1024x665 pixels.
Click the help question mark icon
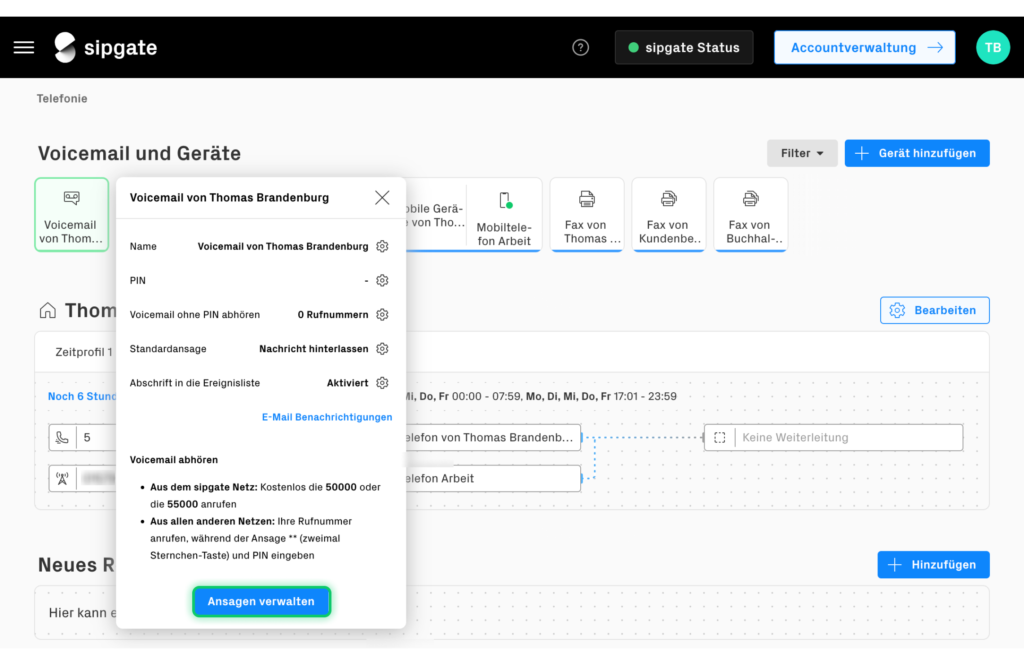point(580,47)
